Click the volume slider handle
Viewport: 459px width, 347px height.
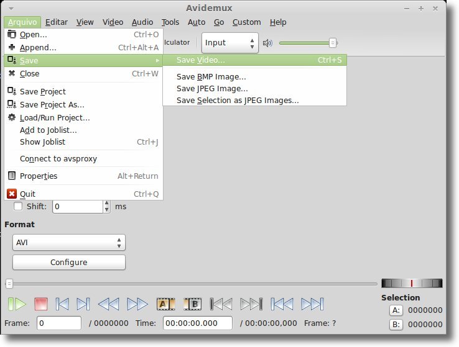[333, 43]
